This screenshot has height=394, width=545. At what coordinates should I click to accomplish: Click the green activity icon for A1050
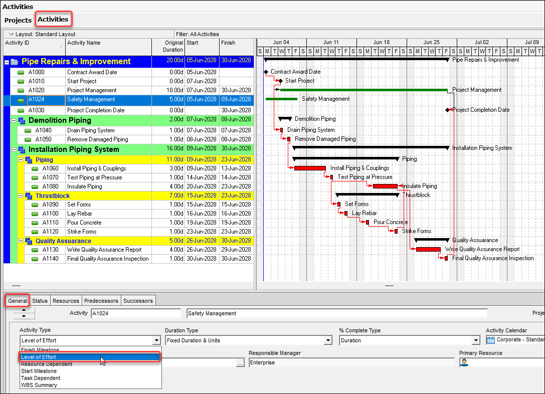(x=28, y=140)
